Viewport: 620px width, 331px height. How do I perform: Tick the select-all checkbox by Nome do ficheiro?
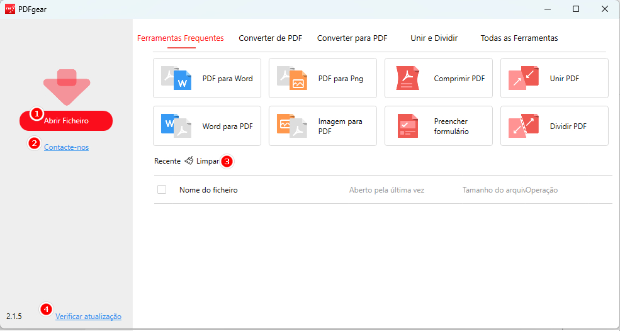pyautogui.click(x=162, y=189)
